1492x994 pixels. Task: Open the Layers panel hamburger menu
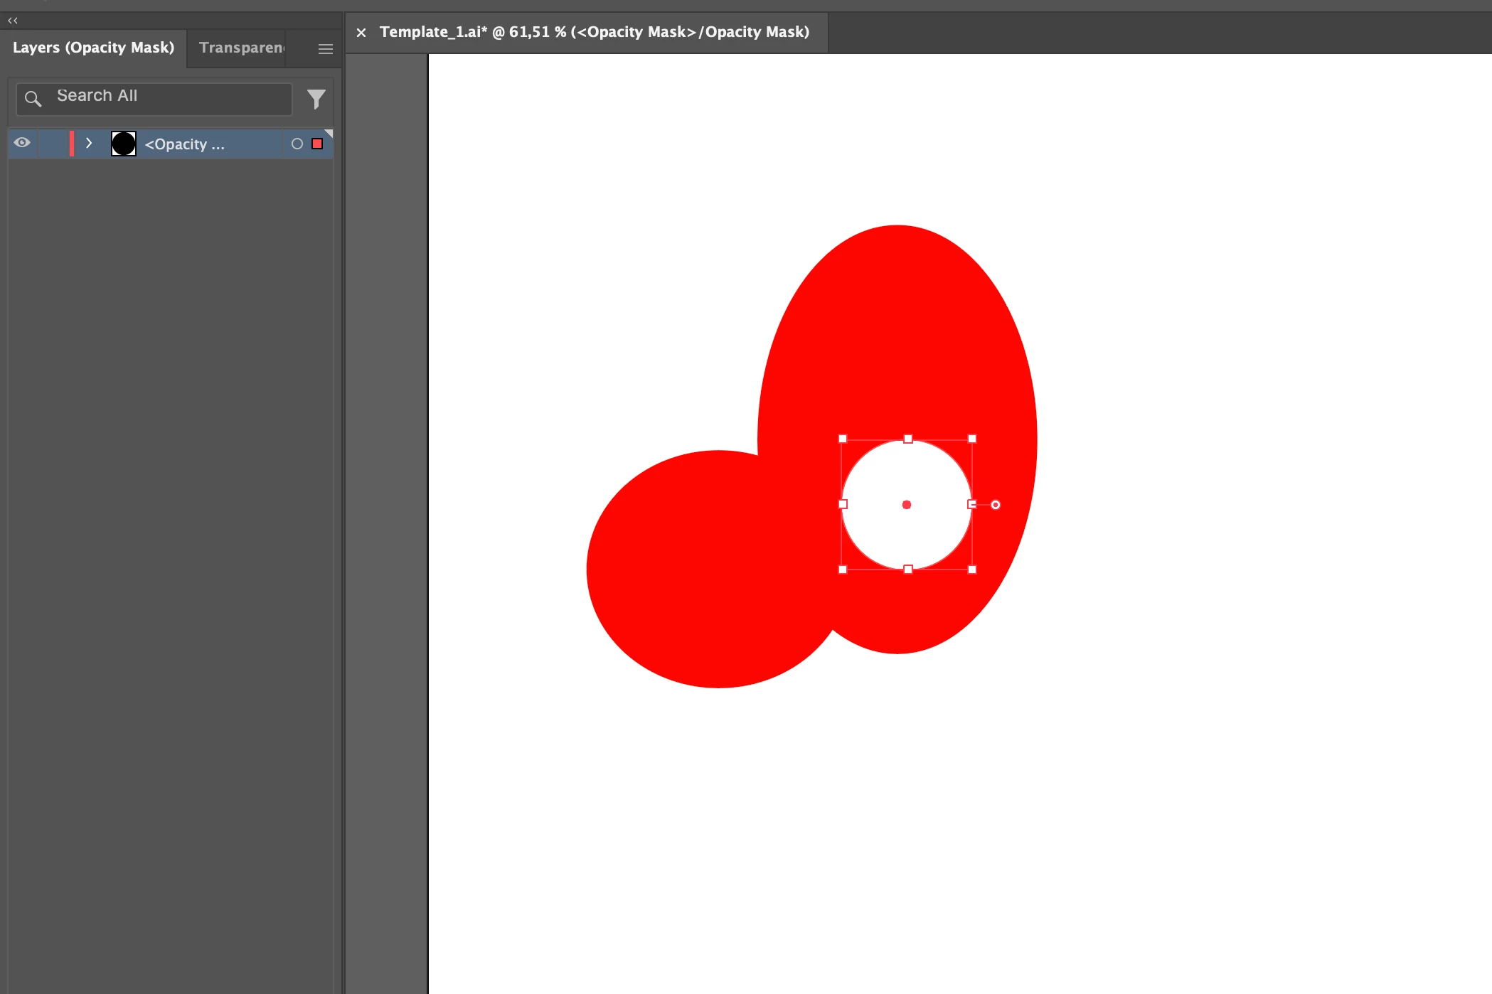coord(325,49)
